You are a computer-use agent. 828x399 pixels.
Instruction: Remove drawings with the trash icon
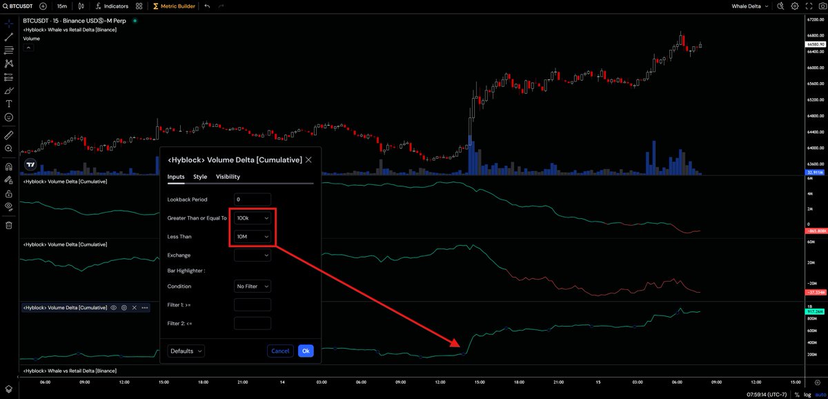pos(9,224)
